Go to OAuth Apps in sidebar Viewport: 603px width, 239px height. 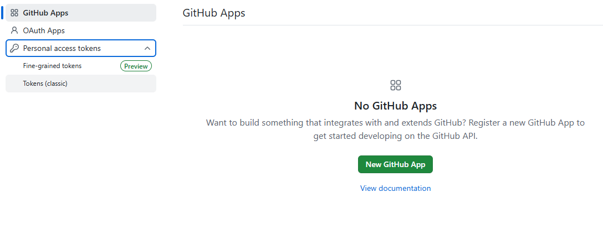[44, 30]
